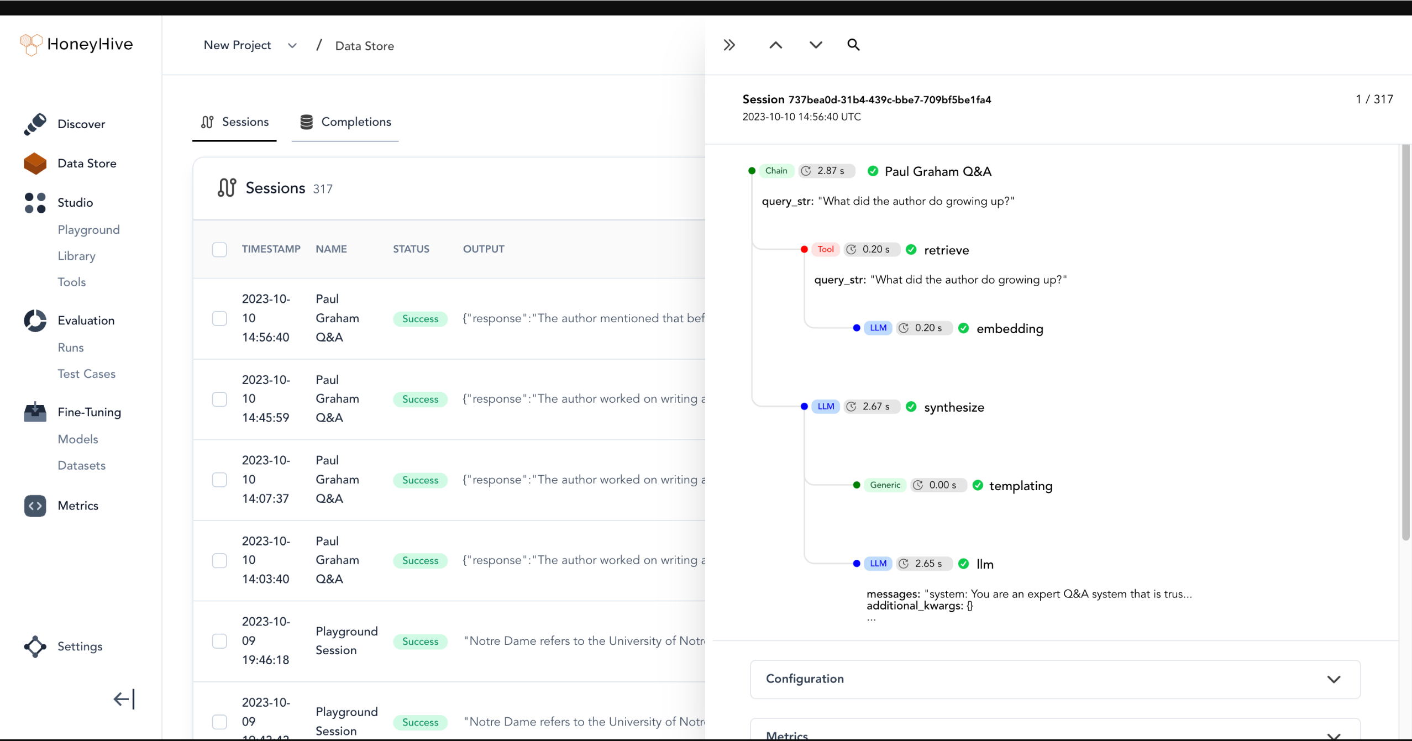Viewport: 1412px width, 741px height.
Task: Click the Metrics icon in sidebar
Action: (35, 505)
